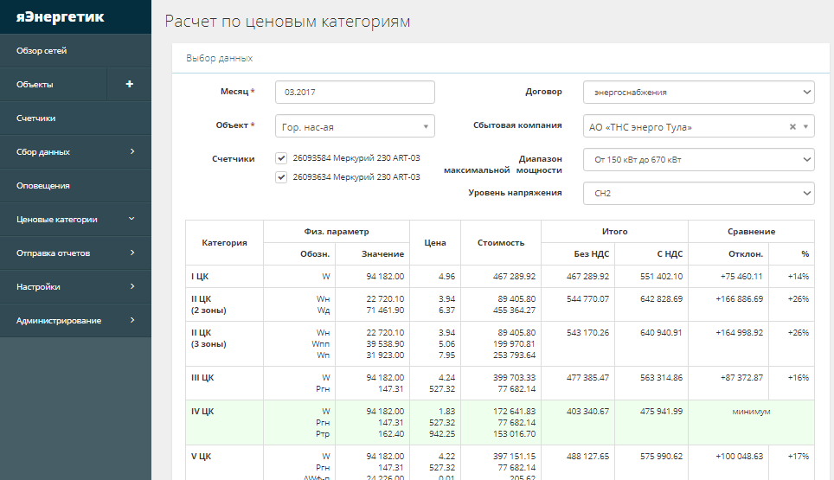
Task: Click the яЭнергетик logo
Action: [x=60, y=17]
